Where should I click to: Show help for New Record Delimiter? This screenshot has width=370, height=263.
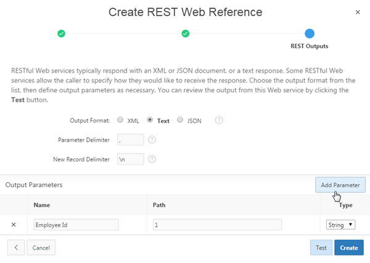(152, 159)
